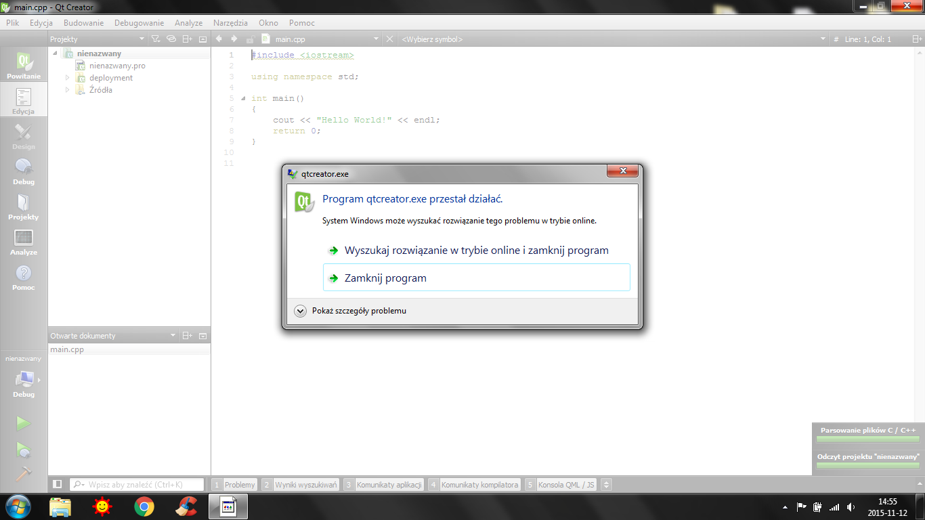The width and height of the screenshot is (925, 520).
Task: Go forward in editor navigation history
Action: (234, 39)
